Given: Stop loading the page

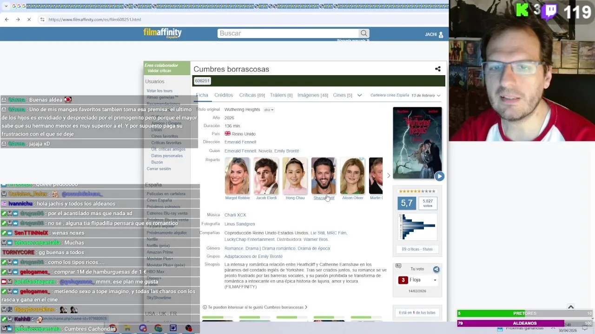Looking at the screenshot, I should (x=29, y=19).
